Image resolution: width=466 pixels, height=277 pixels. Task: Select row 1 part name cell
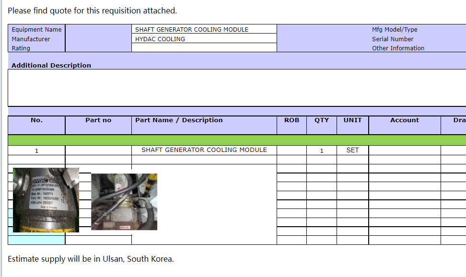(204, 150)
